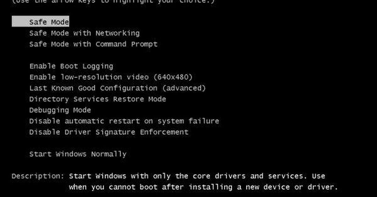The height and width of the screenshot is (197, 377).
Task: Click the arrow keys instruction line
Action: pyautogui.click(x=113, y=2)
